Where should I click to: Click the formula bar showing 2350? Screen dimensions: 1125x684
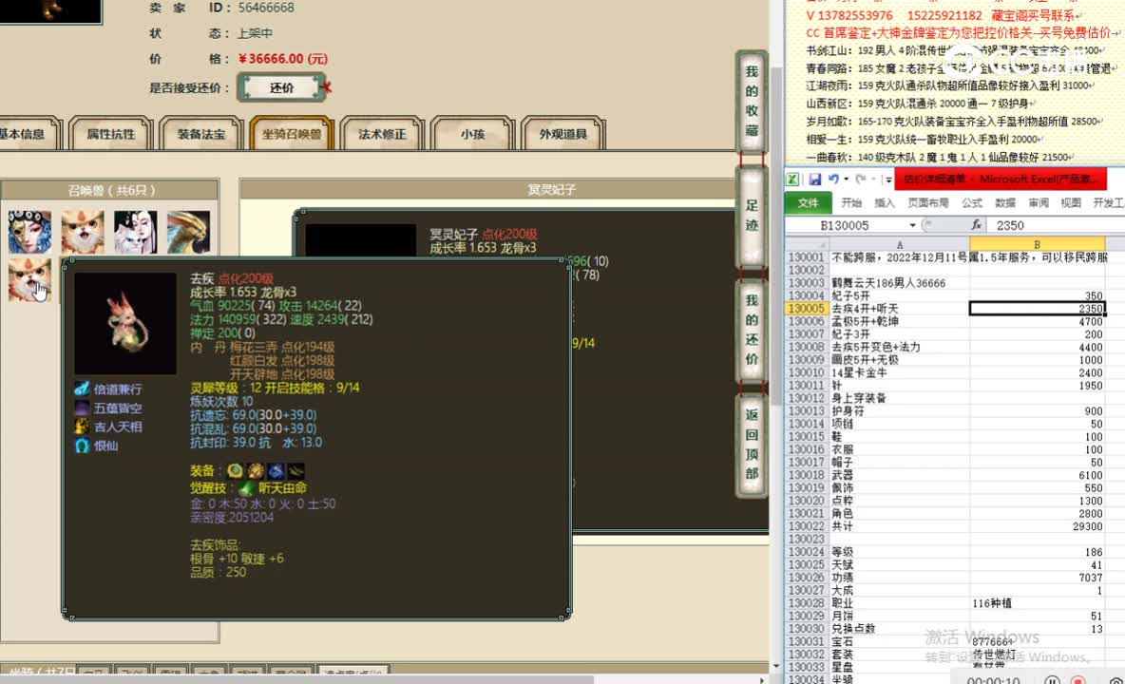tap(1057, 225)
